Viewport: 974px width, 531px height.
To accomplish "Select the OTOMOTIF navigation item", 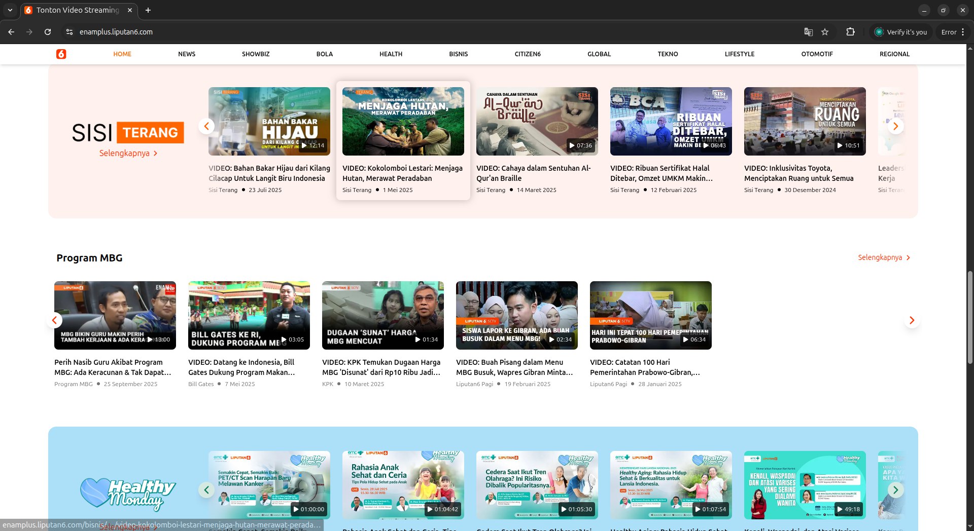I will [x=817, y=54].
